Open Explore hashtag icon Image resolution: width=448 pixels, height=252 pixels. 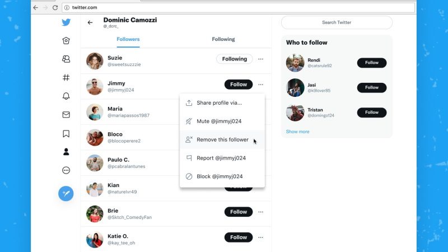[x=66, y=78]
